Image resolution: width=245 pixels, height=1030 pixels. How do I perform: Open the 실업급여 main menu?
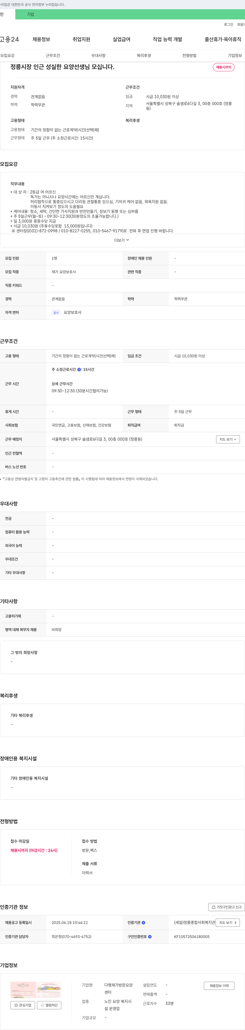121,39
